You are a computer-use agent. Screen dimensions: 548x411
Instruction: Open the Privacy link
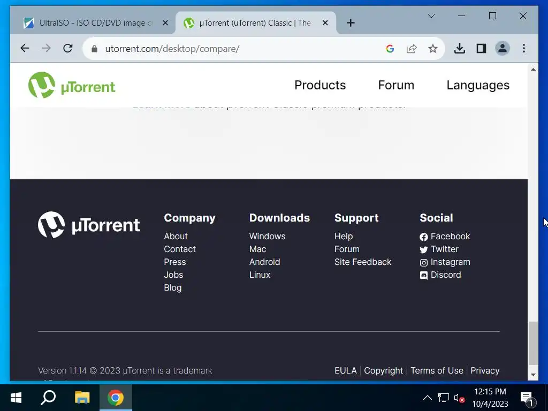point(485,370)
